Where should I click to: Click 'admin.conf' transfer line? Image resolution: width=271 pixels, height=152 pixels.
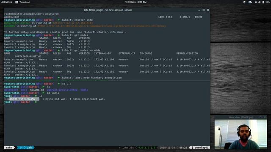point(103,17)
